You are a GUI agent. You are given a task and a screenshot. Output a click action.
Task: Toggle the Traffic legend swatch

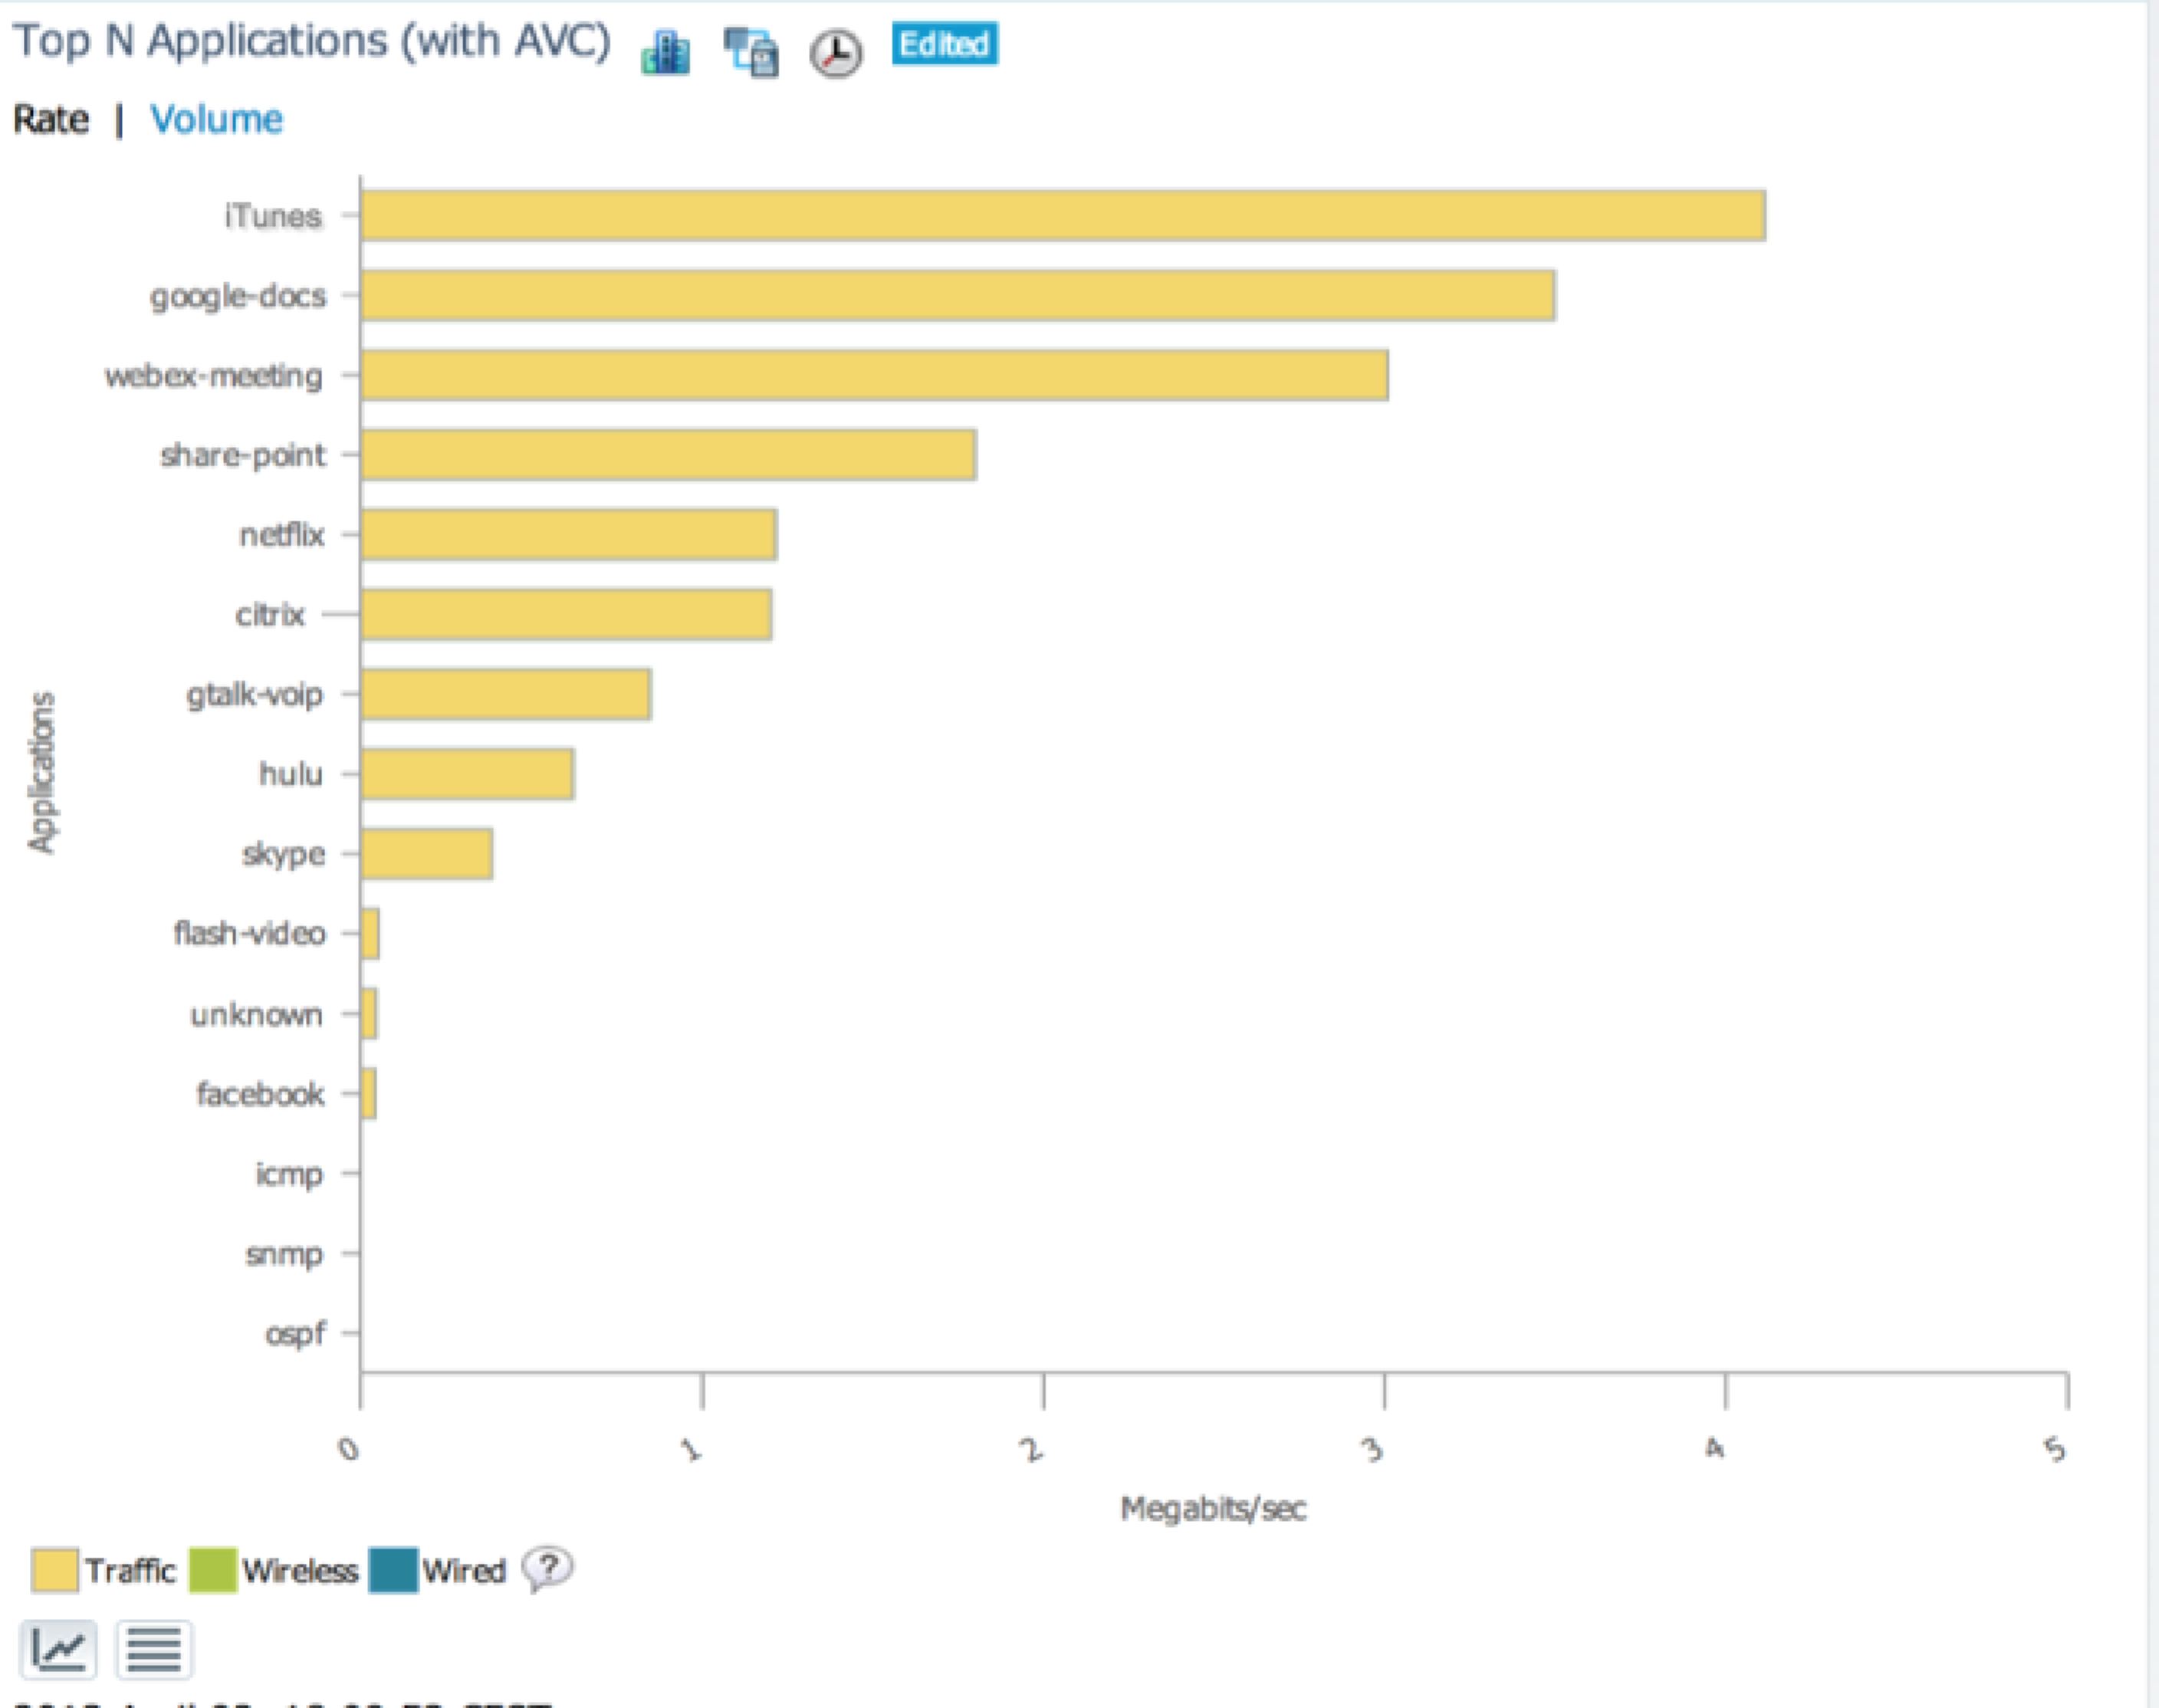54,1570
